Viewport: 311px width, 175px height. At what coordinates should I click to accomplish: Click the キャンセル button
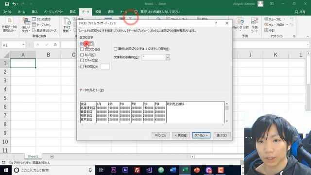[160, 135]
